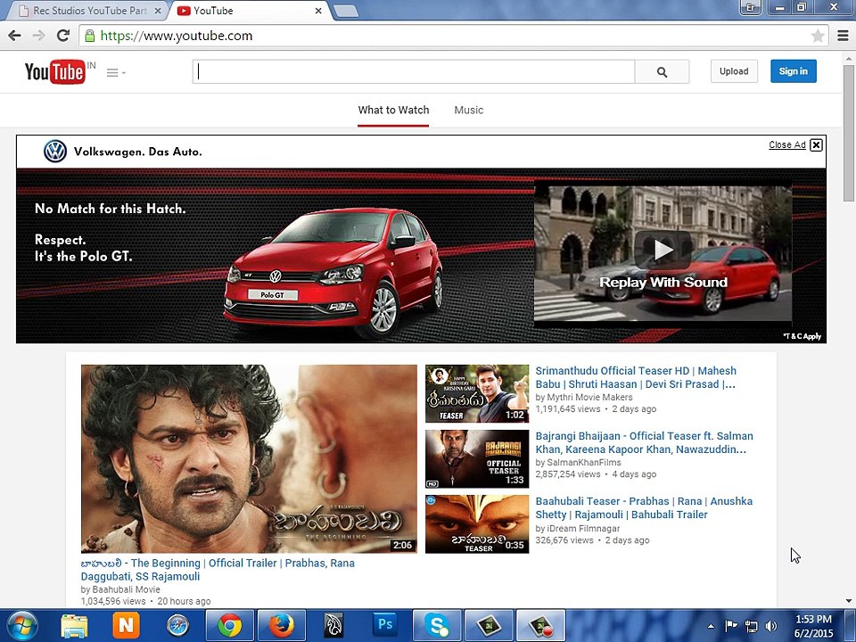
Task: Click the address bar URL
Action: click(177, 36)
